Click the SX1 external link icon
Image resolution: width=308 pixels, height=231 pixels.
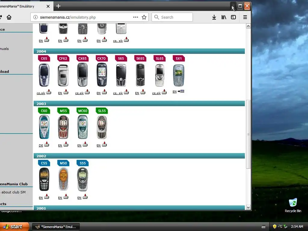[x=181, y=91]
